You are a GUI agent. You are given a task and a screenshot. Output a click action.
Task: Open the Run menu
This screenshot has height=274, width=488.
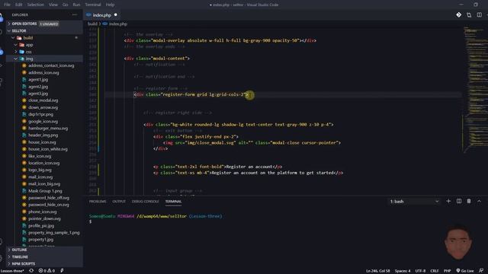coord(76,5)
